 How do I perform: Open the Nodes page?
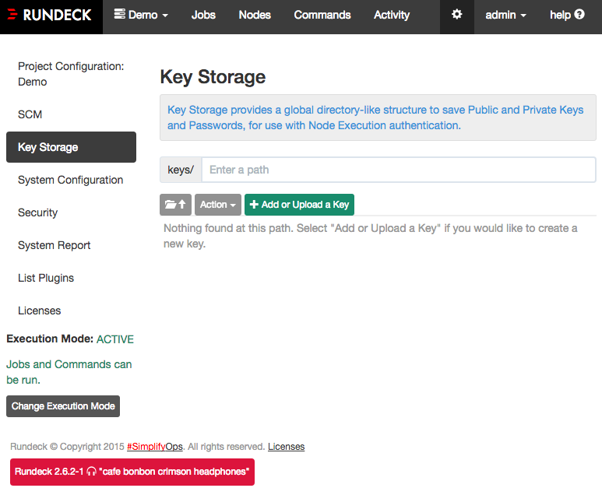click(255, 15)
